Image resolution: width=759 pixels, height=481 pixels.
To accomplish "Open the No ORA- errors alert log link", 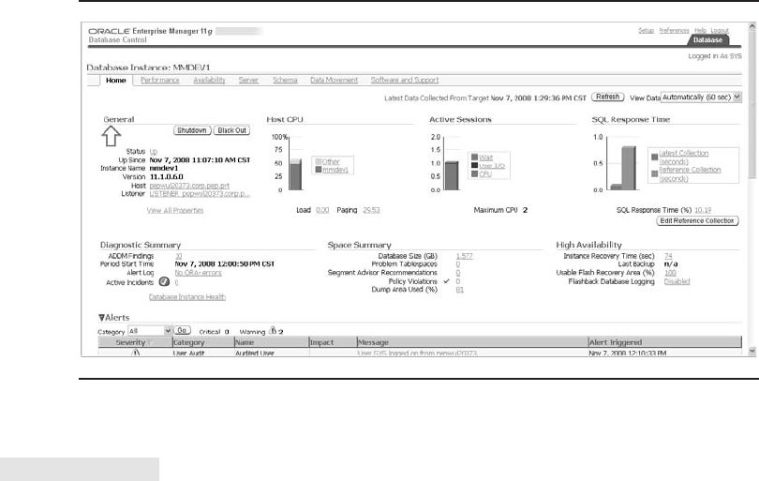I will pyautogui.click(x=198, y=273).
